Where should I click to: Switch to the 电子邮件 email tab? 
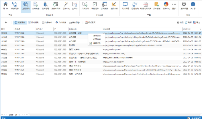48,22
